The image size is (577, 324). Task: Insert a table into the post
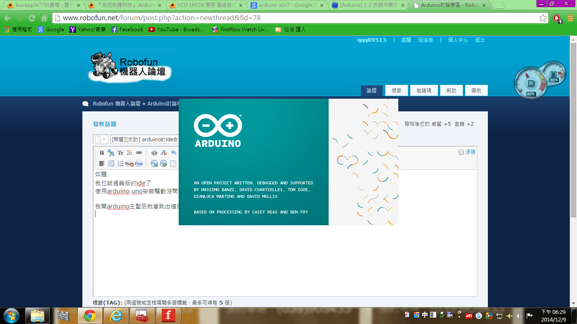pyautogui.click(x=111, y=163)
